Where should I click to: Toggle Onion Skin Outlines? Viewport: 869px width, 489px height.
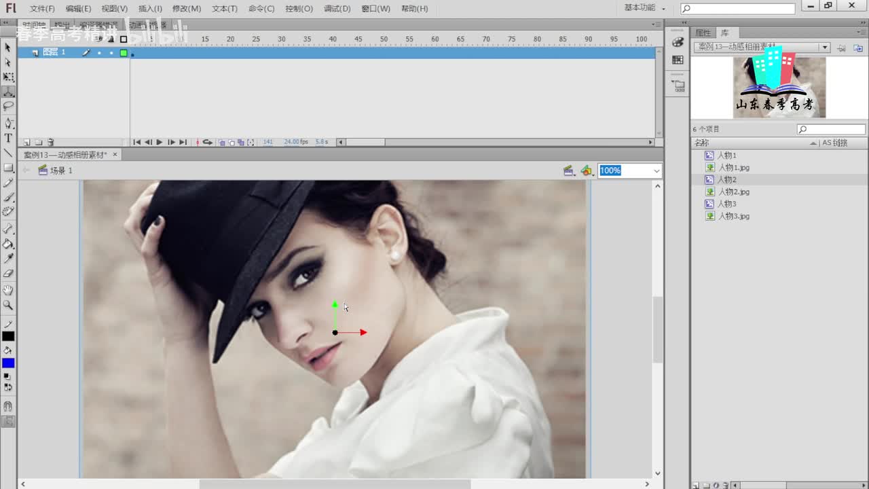pos(232,143)
